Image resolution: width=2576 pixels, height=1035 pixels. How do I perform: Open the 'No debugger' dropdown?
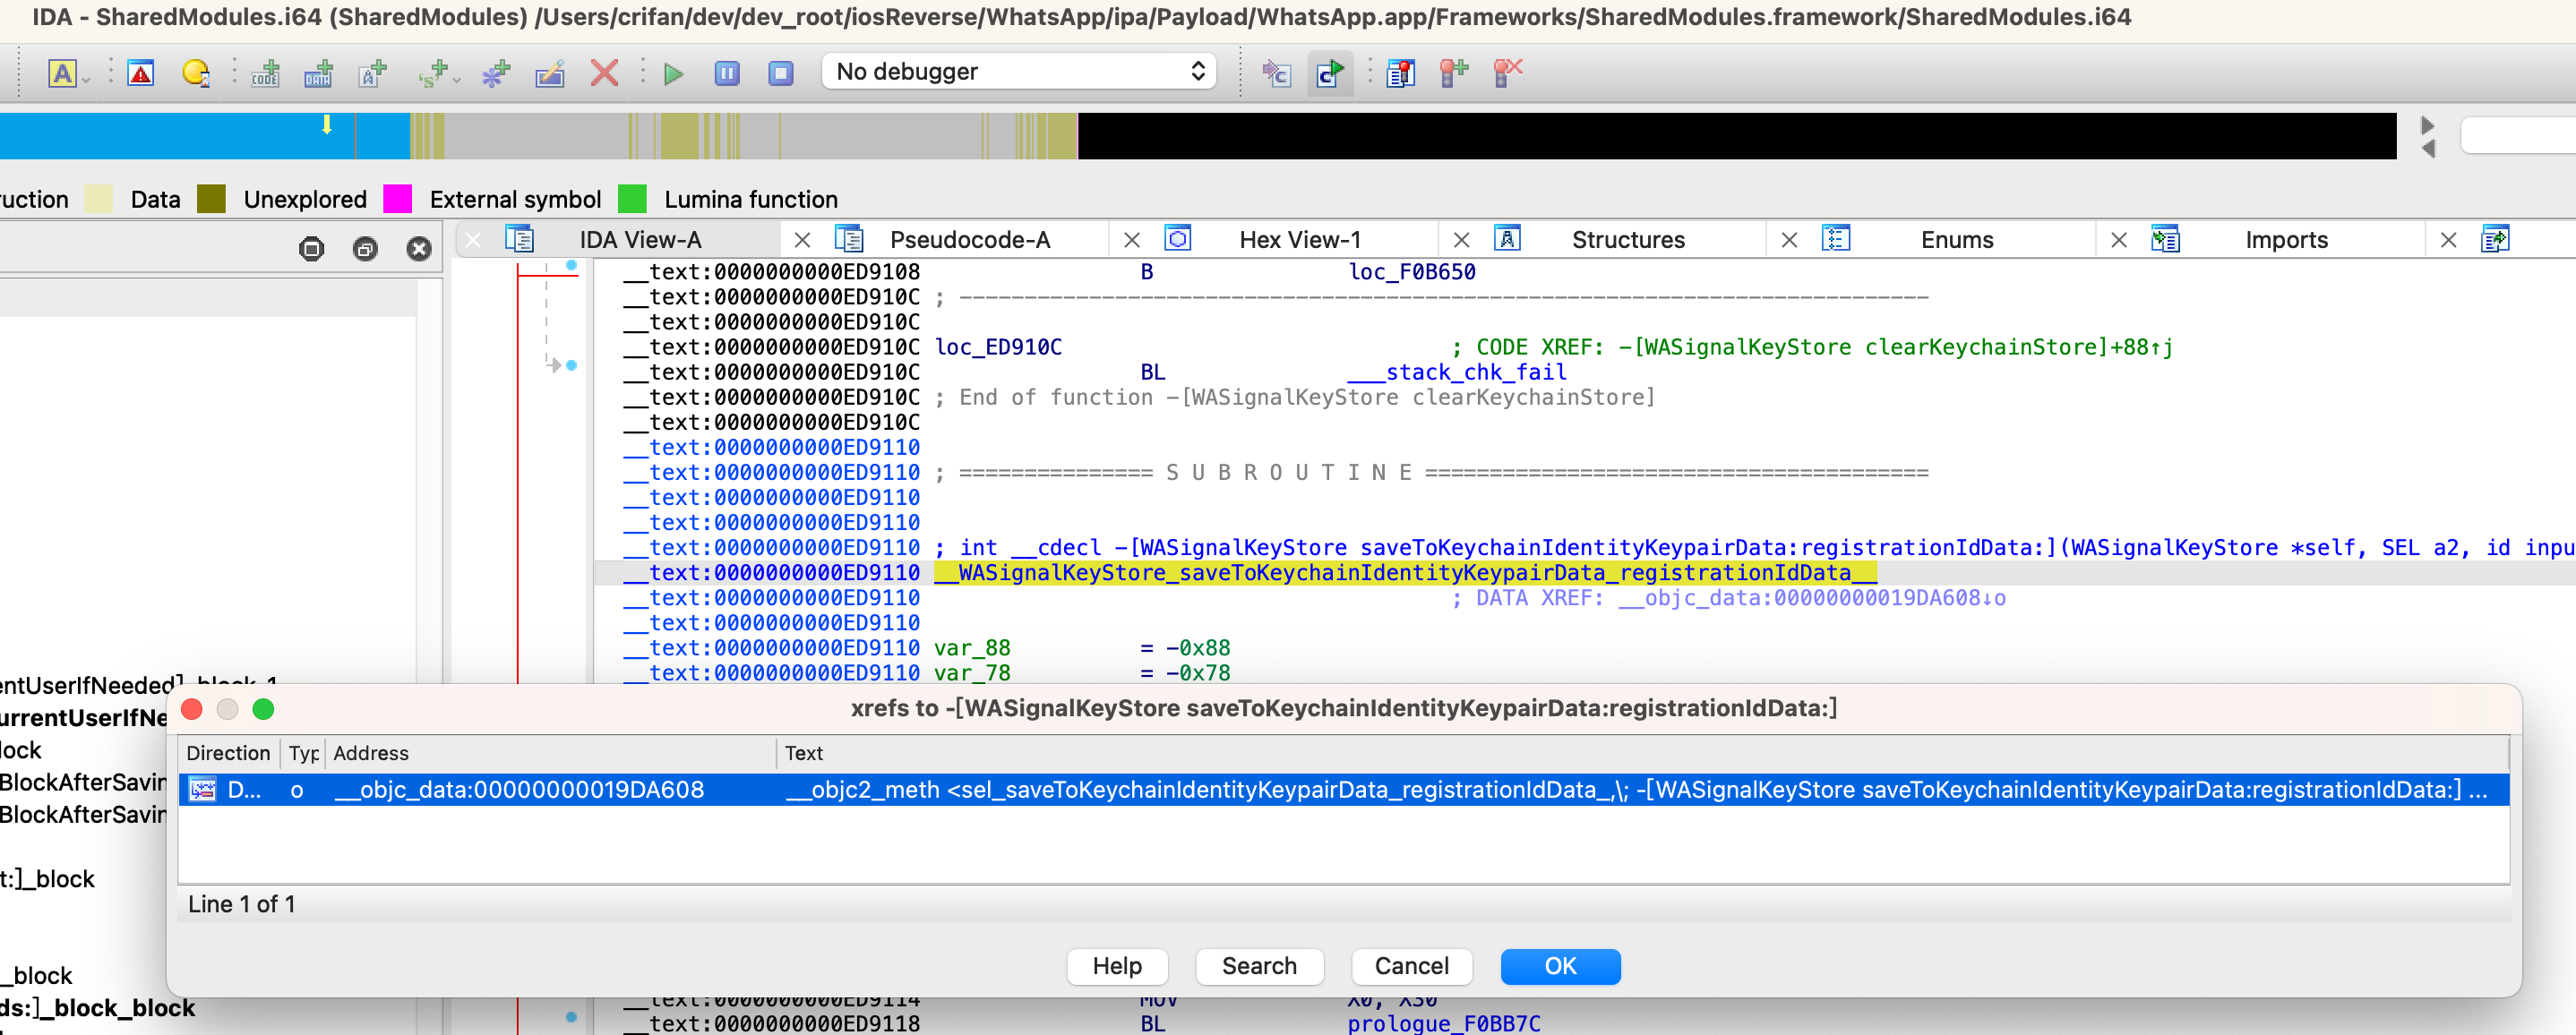click(1019, 71)
